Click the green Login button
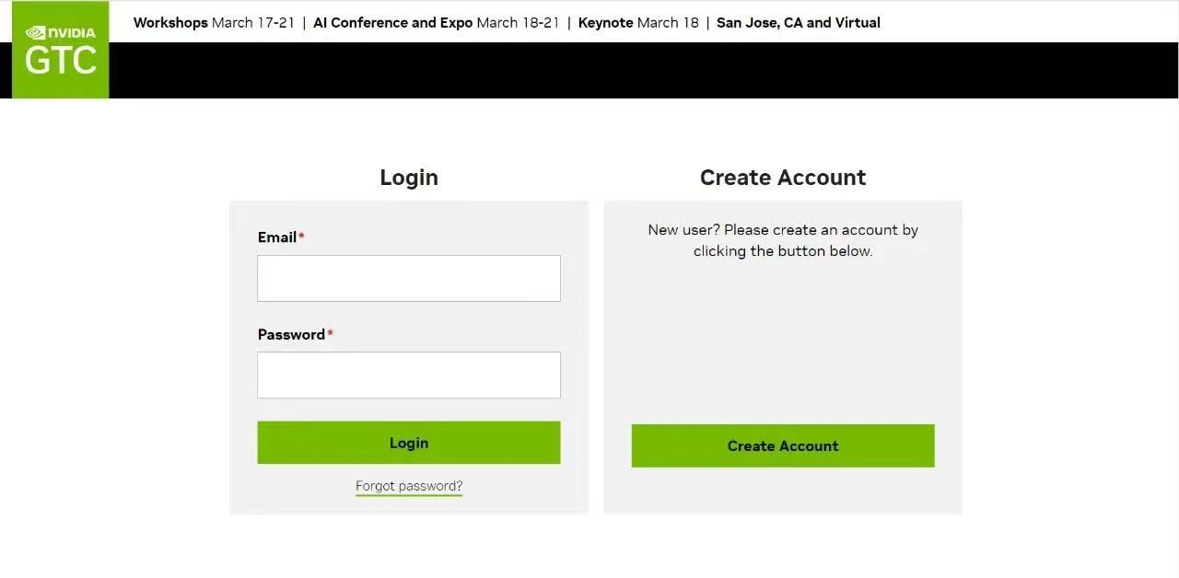The width and height of the screenshot is (1179, 578). tap(409, 443)
